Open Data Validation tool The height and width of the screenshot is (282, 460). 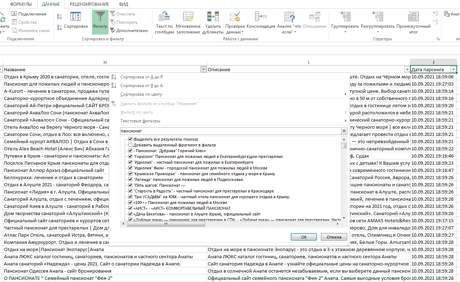(235, 23)
